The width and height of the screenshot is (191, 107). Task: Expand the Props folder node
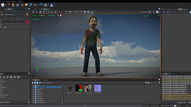pos(33,91)
